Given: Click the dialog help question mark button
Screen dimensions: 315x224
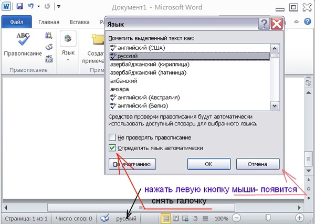Looking at the screenshot, I should click(264, 24).
